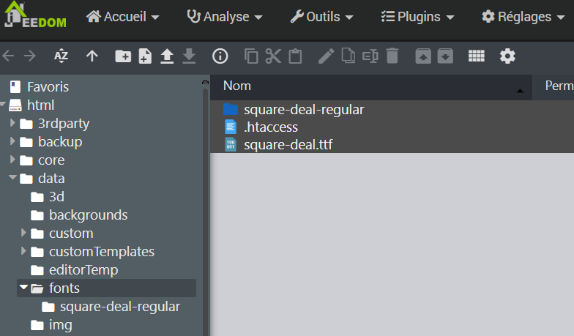Switch to grid icons view
Viewport: 574px width, 336px height.
476,56
